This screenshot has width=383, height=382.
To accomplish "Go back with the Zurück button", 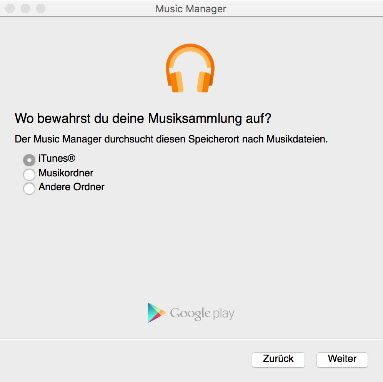I will [278, 359].
